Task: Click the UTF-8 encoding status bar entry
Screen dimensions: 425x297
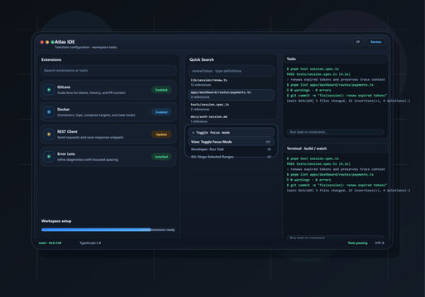Action: click(380, 243)
